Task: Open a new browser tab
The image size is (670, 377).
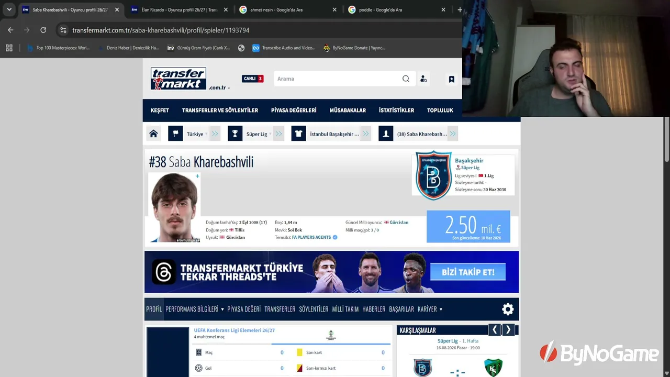Action: 460,9
